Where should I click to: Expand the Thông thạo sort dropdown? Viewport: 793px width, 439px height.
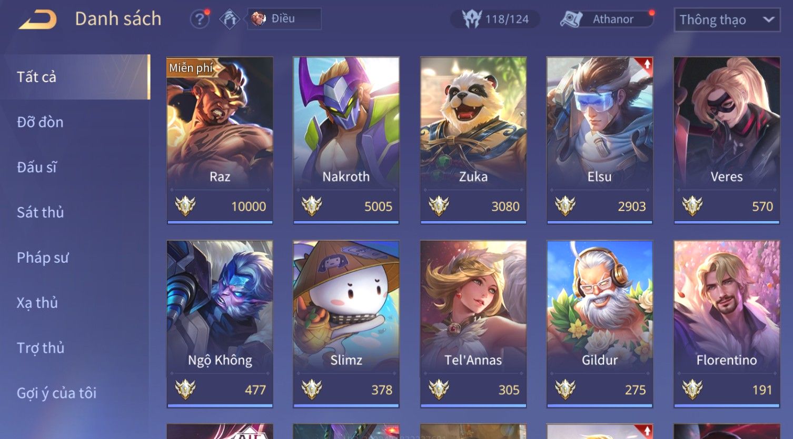727,20
